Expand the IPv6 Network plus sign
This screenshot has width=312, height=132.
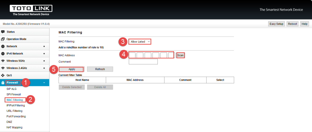tap(44, 53)
